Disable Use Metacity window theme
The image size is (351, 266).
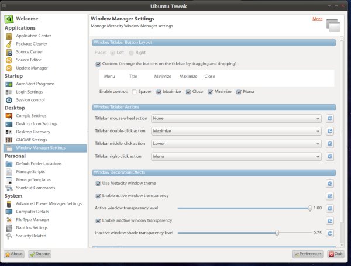[x=98, y=184]
